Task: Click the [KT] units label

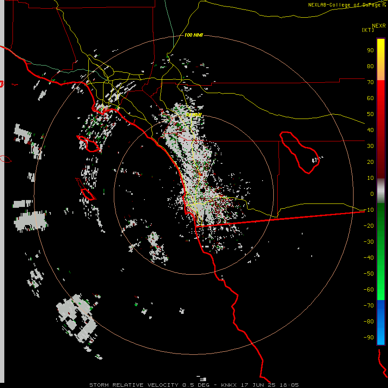Action: coord(368,30)
